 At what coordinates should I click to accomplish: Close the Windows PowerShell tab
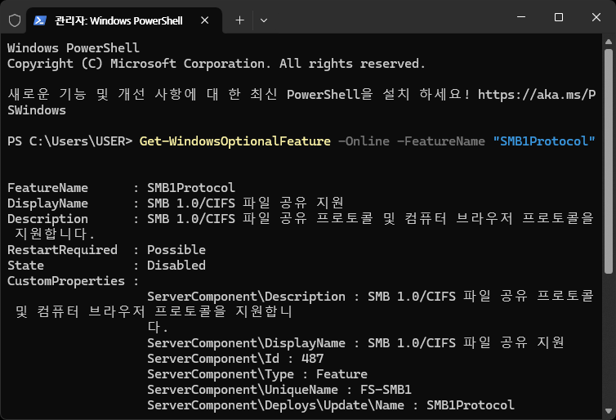(205, 20)
